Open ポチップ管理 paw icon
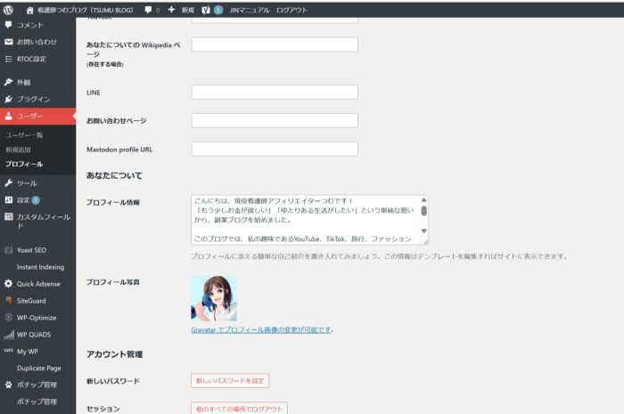 click(8, 385)
